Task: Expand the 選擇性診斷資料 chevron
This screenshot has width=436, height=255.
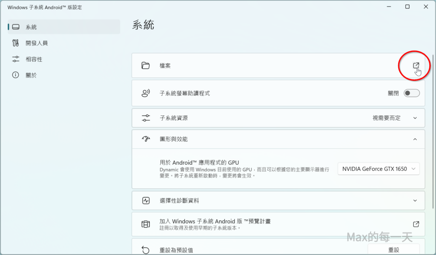Action: pos(415,201)
